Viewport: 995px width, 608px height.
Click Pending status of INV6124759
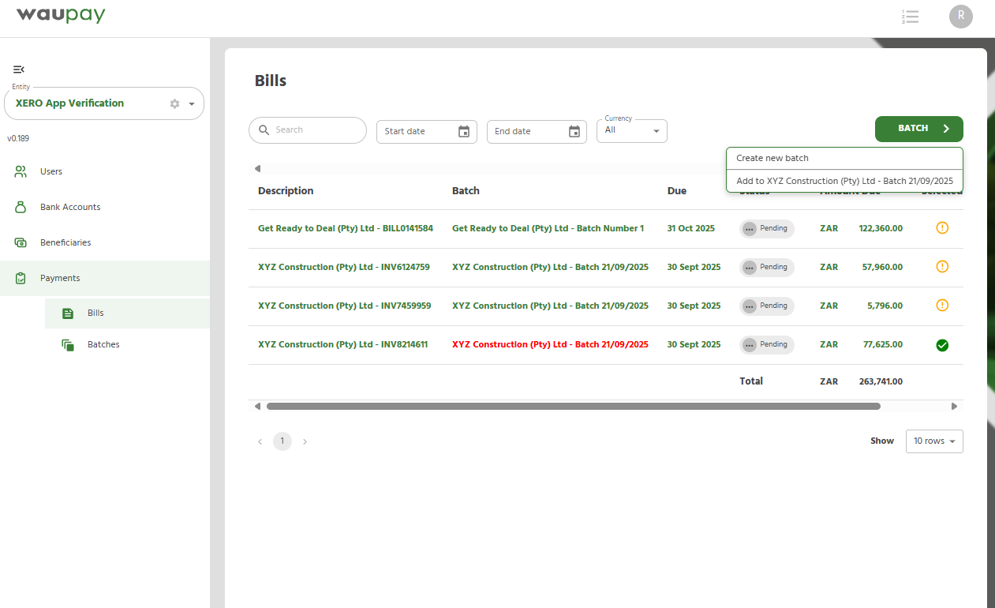(767, 267)
